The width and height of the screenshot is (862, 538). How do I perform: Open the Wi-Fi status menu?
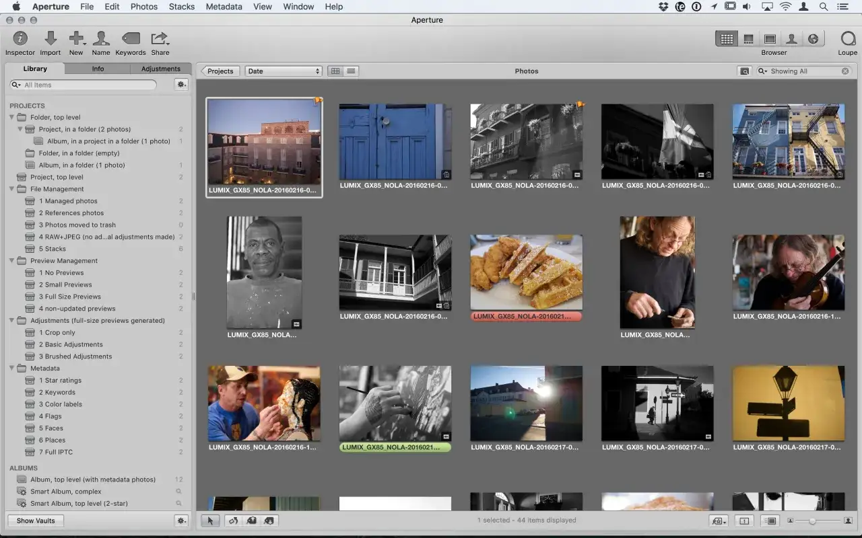pyautogui.click(x=785, y=7)
